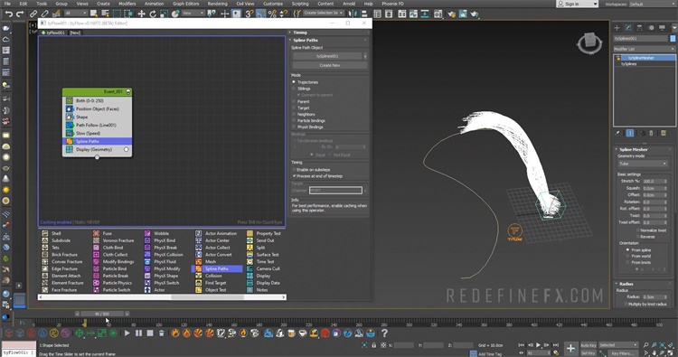678x357 pixels.
Task: Click the question mark help icon
Action: point(384,334)
